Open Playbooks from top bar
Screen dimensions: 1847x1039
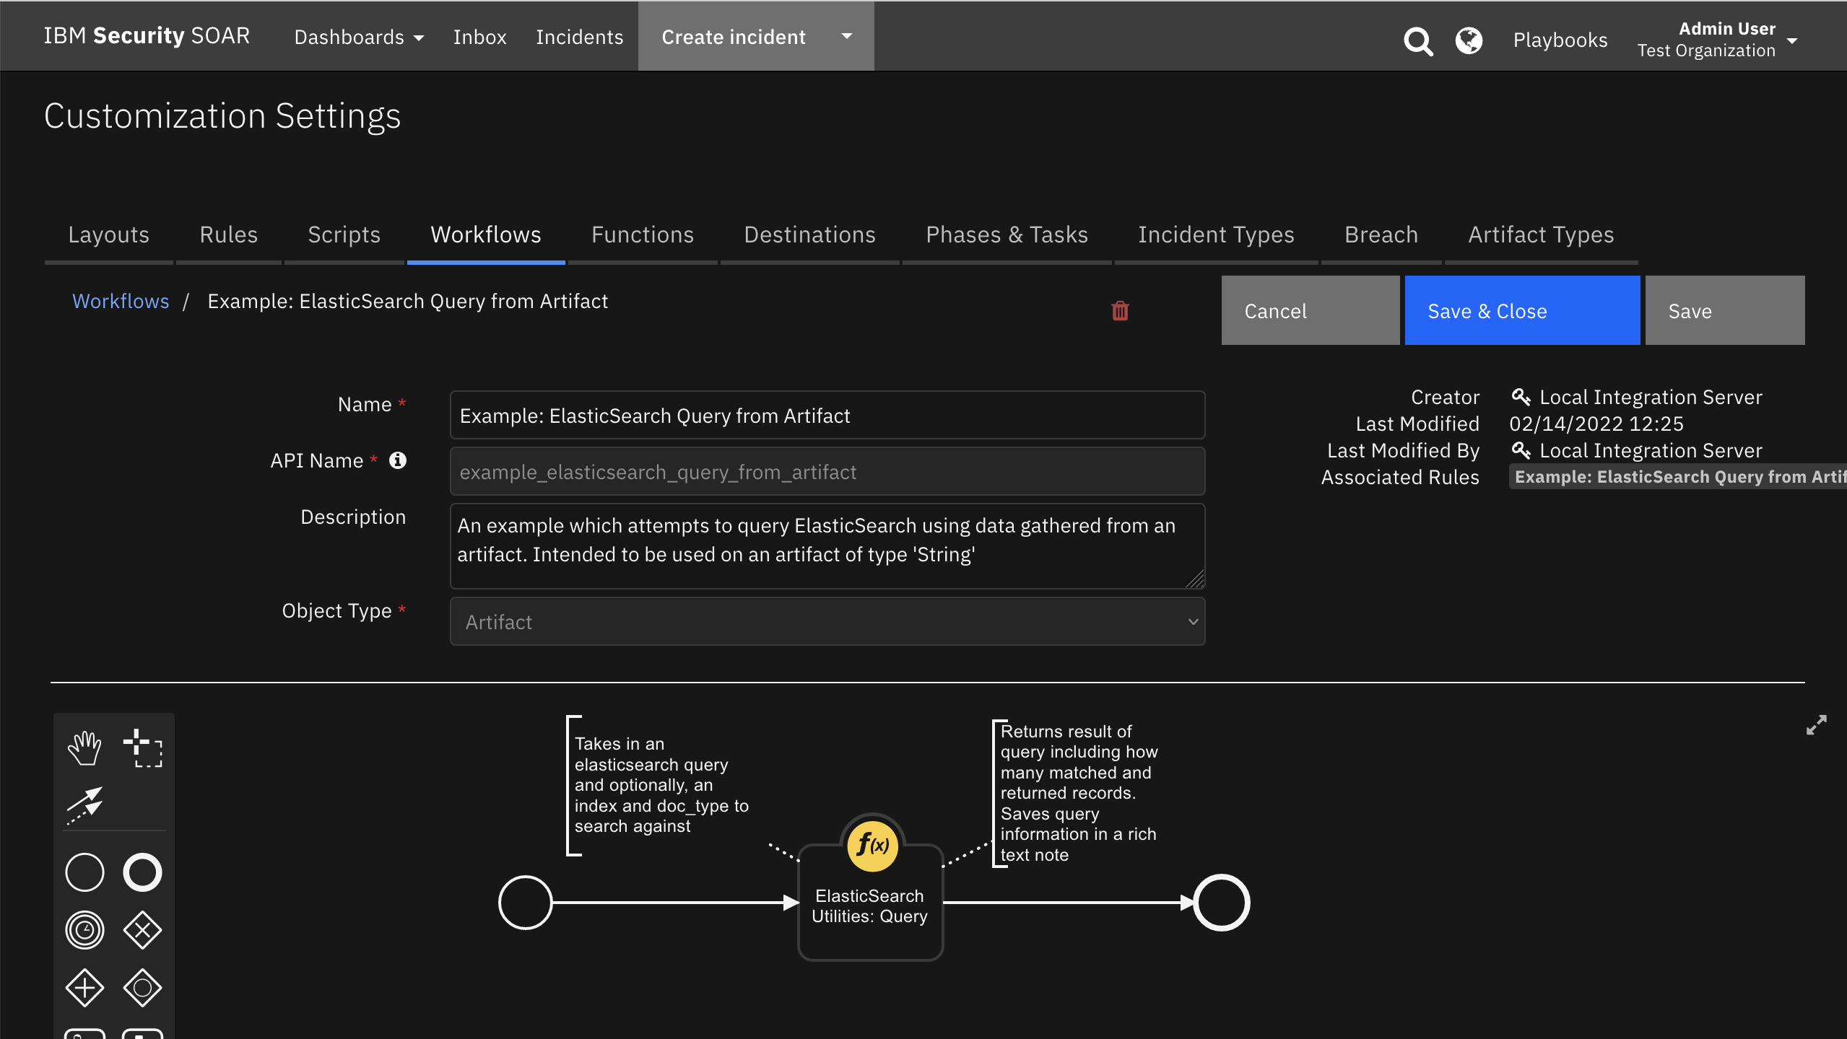pyautogui.click(x=1560, y=40)
